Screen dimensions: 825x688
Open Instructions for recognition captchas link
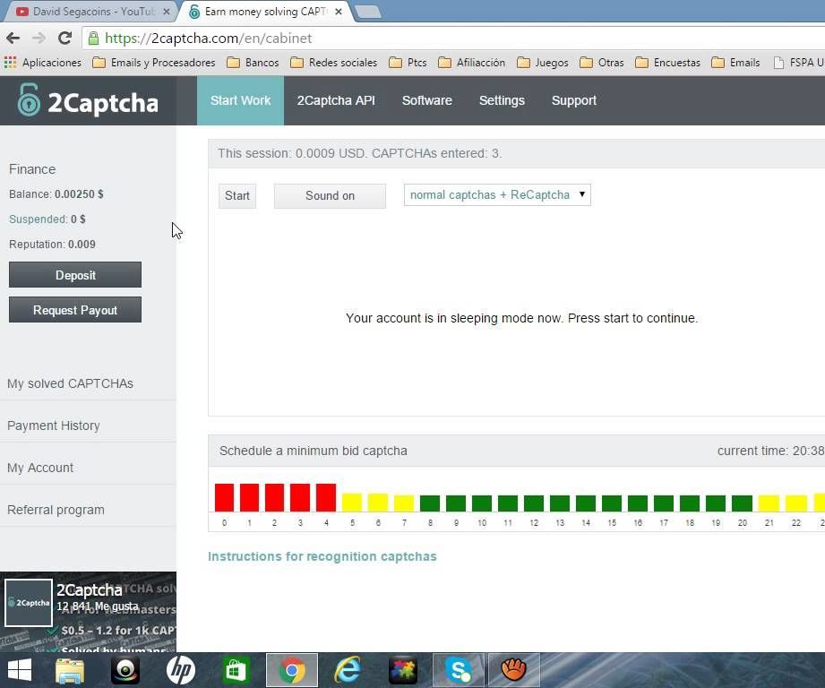[322, 556]
